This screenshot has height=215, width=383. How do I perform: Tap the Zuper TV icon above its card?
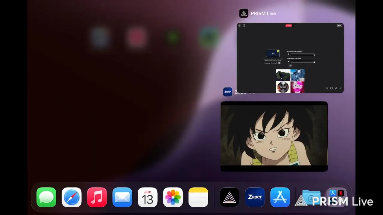[228, 92]
